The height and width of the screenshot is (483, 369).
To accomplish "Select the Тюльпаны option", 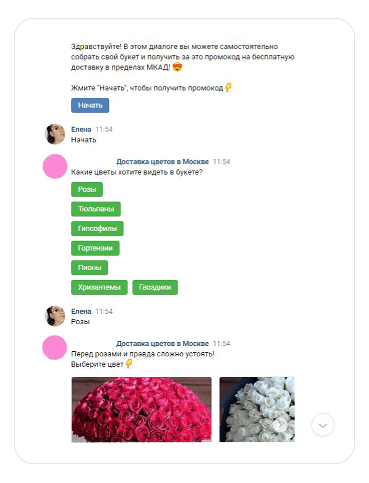I will click(96, 209).
